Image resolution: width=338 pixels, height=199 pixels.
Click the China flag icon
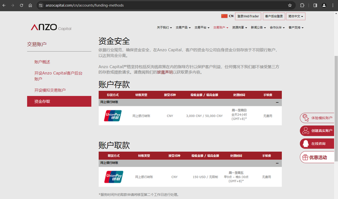pyautogui.click(x=224, y=16)
